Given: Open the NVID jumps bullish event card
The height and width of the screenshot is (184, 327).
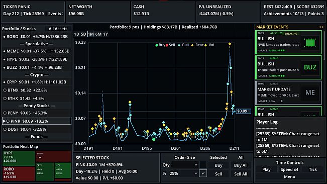Looking at the screenshot, I should pyautogui.click(x=288, y=42).
